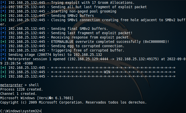This screenshot has width=186, height=113.
Task: Click the 'Receiving response from exploit packet' line
Action: pyautogui.click(x=64, y=37)
